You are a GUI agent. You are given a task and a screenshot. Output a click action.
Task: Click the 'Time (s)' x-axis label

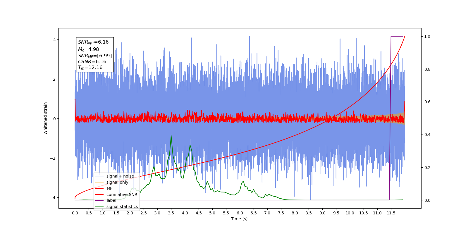point(239,219)
